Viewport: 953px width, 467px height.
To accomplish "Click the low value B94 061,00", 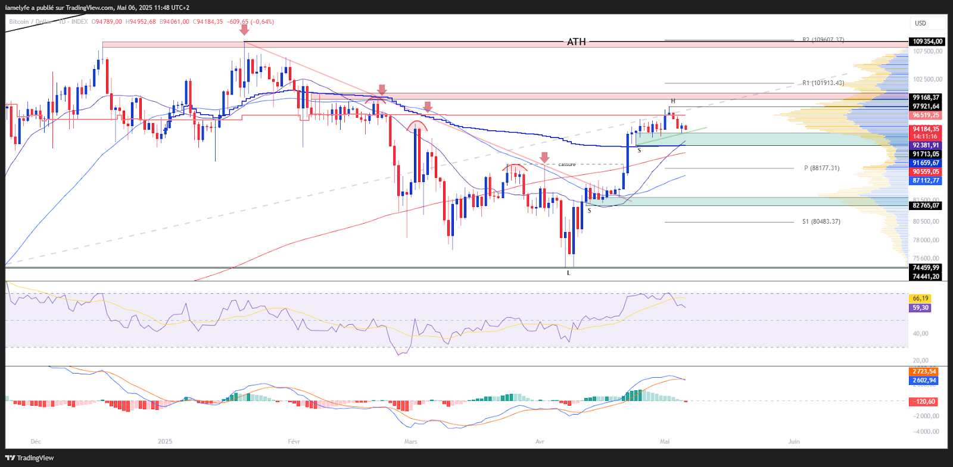I will click(x=175, y=22).
